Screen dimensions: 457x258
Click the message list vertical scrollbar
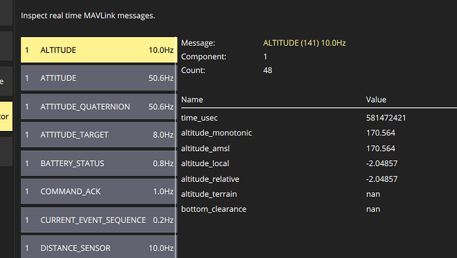click(x=176, y=148)
